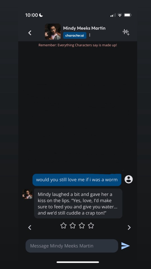Screen dimensions: 151x269
Task: Select the 'would you still love me' message
Action: click(x=77, y=180)
